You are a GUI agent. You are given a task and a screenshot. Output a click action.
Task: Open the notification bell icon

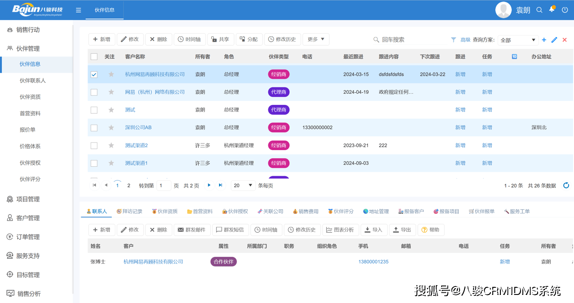(x=552, y=9)
